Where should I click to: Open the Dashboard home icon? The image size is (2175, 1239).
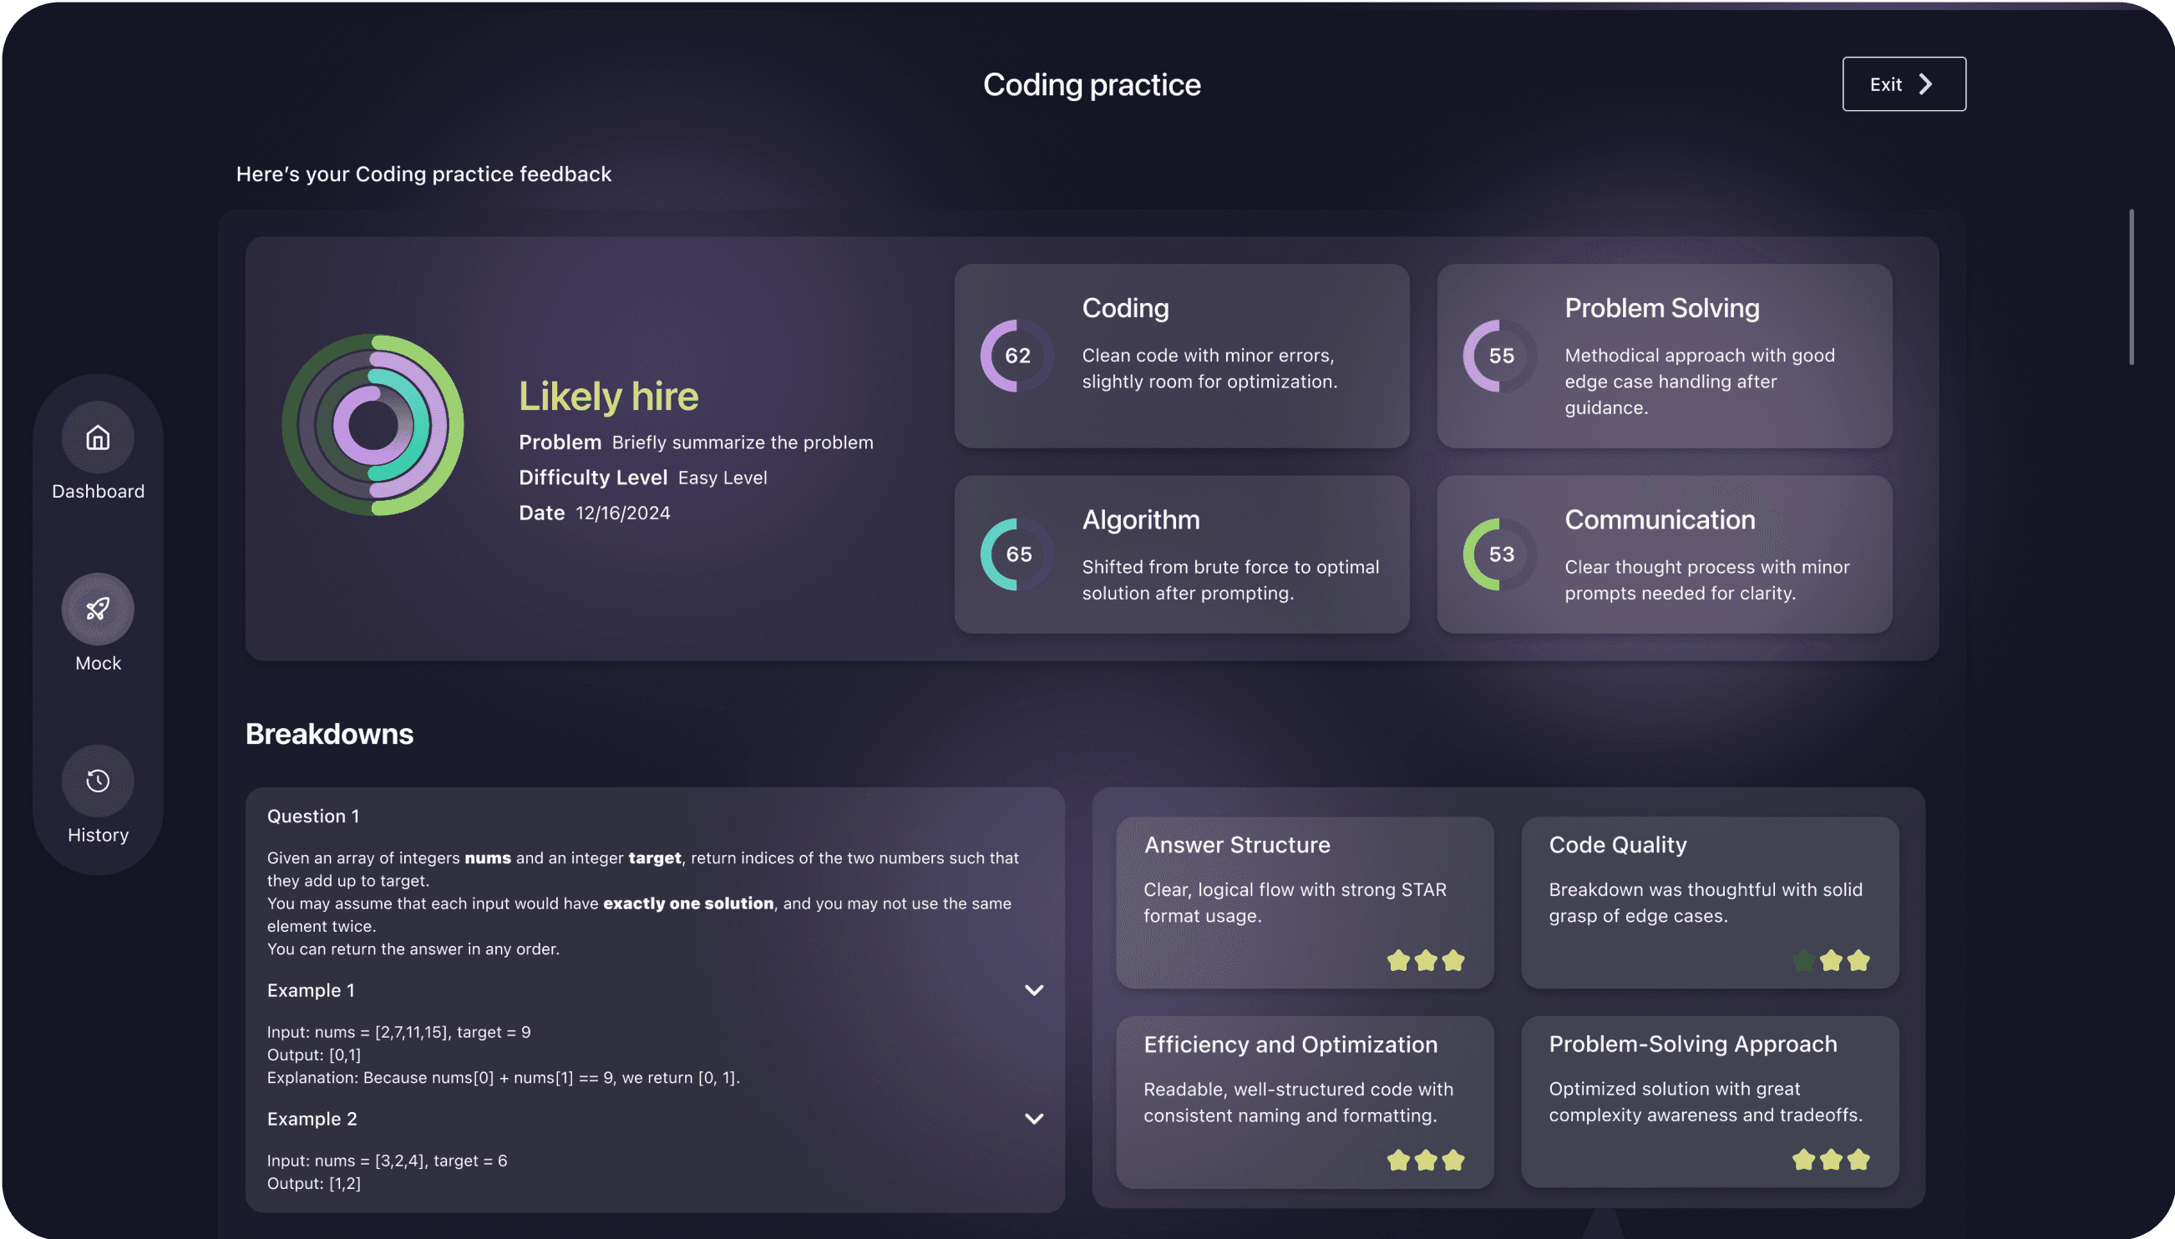point(98,437)
